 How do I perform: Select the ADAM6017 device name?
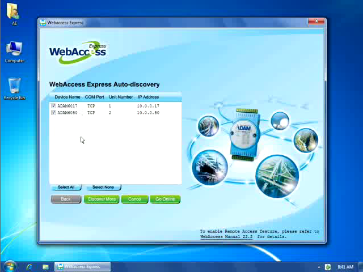coord(67,106)
